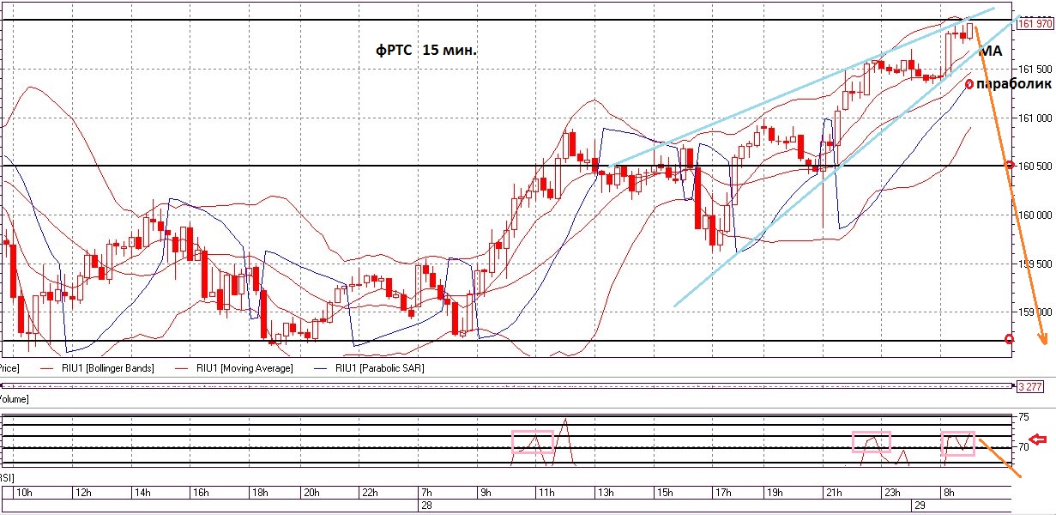Click the 159 000 price axis label
Screen dimensions: 1056x515
point(1035,312)
